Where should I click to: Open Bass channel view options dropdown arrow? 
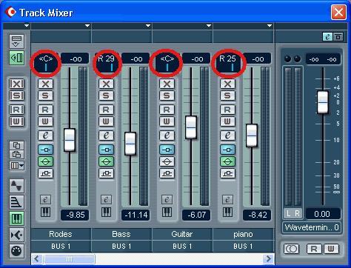coord(148,26)
